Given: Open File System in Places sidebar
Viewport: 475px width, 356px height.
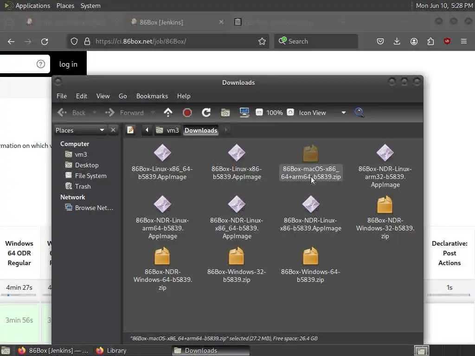Looking at the screenshot, I should pyautogui.click(x=86, y=176).
